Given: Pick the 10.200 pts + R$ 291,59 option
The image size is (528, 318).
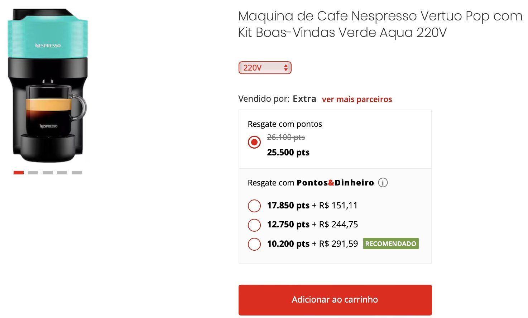Looking at the screenshot, I should 254,244.
